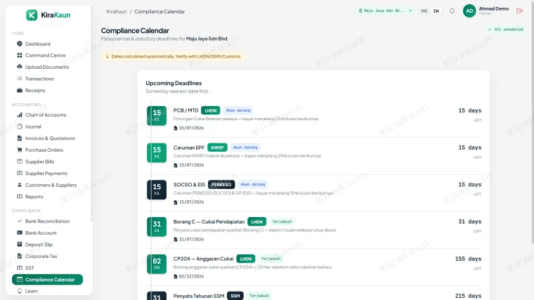This screenshot has height=300, width=534.
Task: Switch the language to EN
Action: (436, 11)
